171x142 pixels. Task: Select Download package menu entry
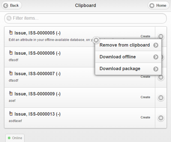pos(120,69)
